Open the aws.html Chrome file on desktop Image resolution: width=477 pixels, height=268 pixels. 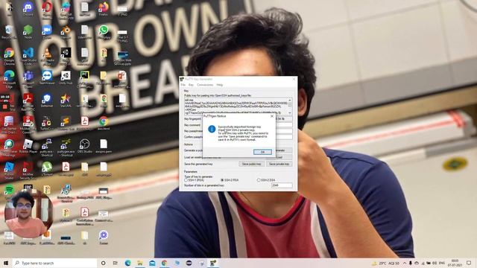[x=104, y=123]
